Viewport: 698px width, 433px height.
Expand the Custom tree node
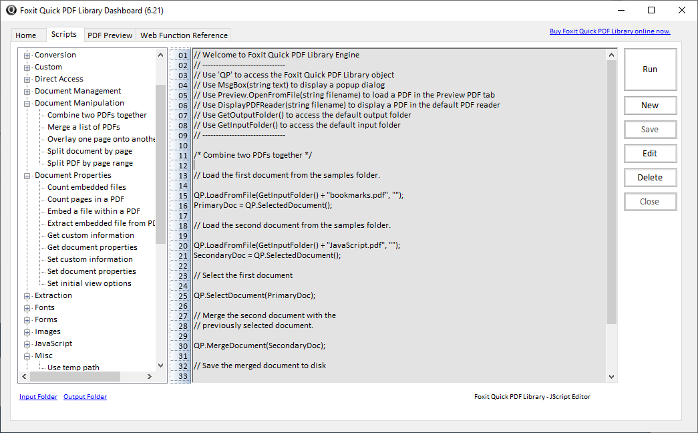(27, 67)
